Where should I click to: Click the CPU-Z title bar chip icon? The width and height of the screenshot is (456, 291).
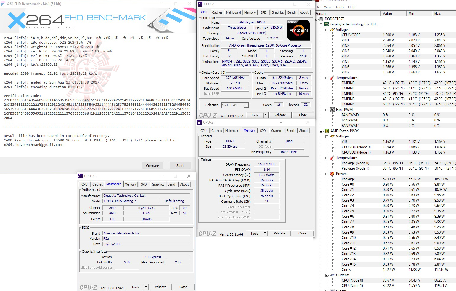[x=200, y=4]
